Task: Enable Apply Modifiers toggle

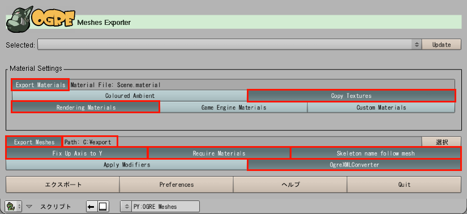Action: coord(127,165)
